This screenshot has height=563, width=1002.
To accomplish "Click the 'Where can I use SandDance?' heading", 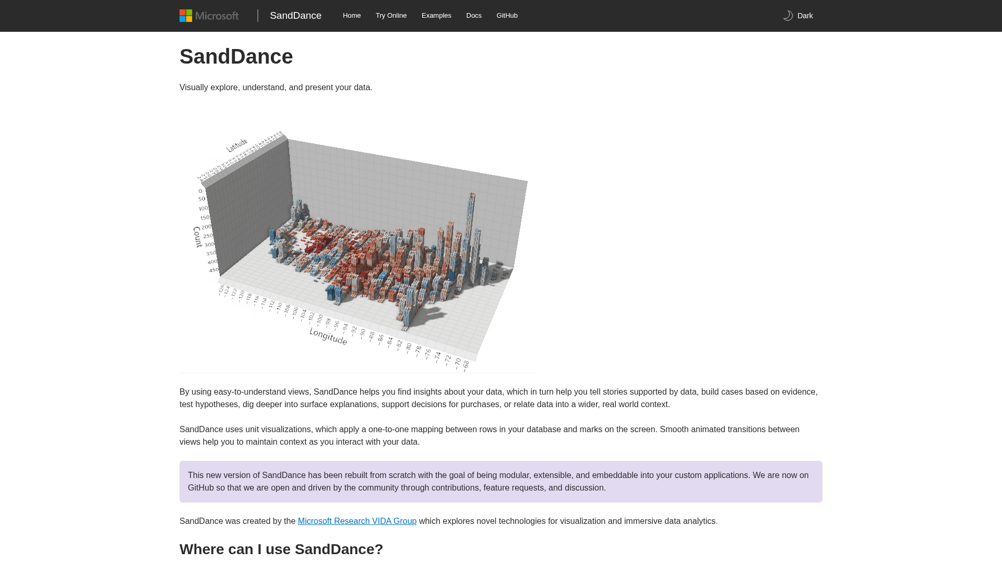I will tap(281, 549).
